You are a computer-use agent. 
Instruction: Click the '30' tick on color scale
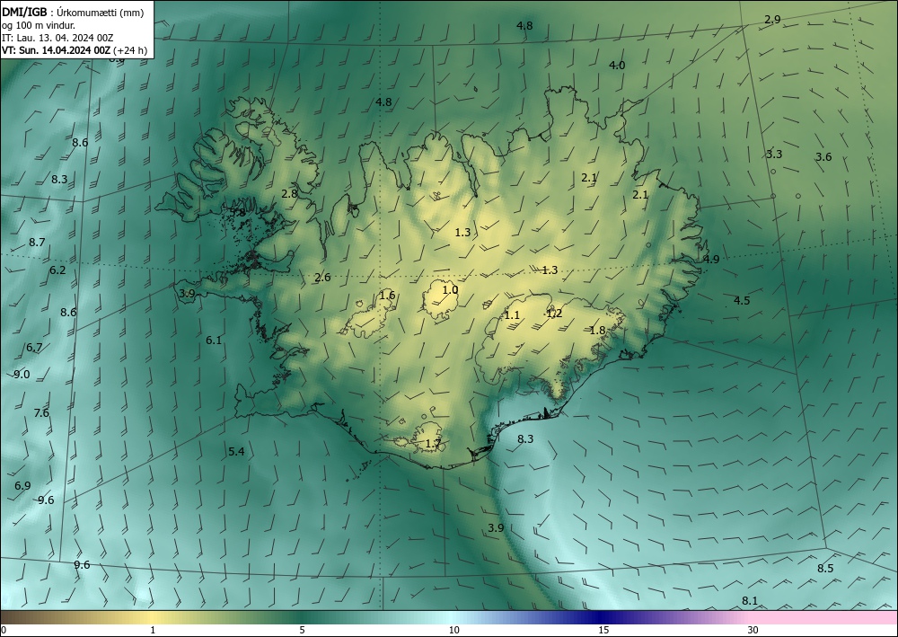753,630
